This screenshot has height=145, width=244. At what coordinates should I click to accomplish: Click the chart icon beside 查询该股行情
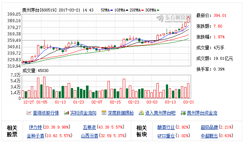29,113
